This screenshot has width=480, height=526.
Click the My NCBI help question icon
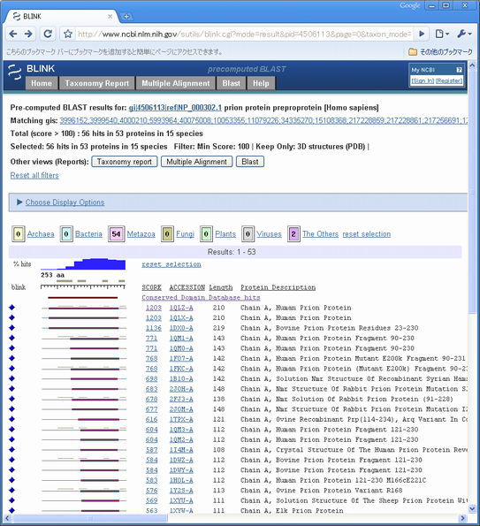pos(459,70)
